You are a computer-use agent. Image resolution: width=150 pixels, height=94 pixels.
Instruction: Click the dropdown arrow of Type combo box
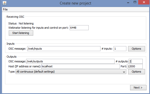pyautogui.click(x=124, y=72)
